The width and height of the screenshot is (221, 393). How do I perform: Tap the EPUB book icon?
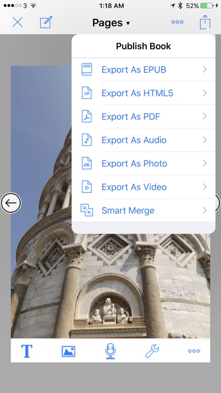tap(87, 69)
